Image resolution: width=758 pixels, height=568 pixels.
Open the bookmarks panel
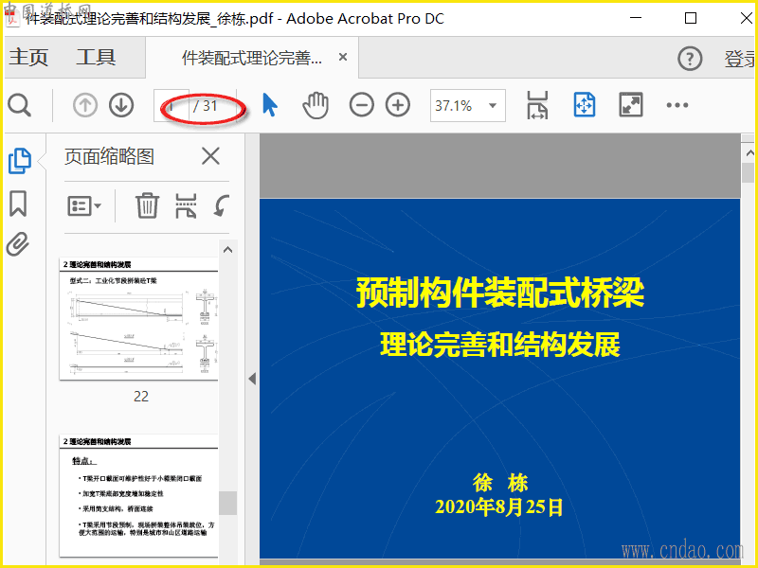[18, 203]
